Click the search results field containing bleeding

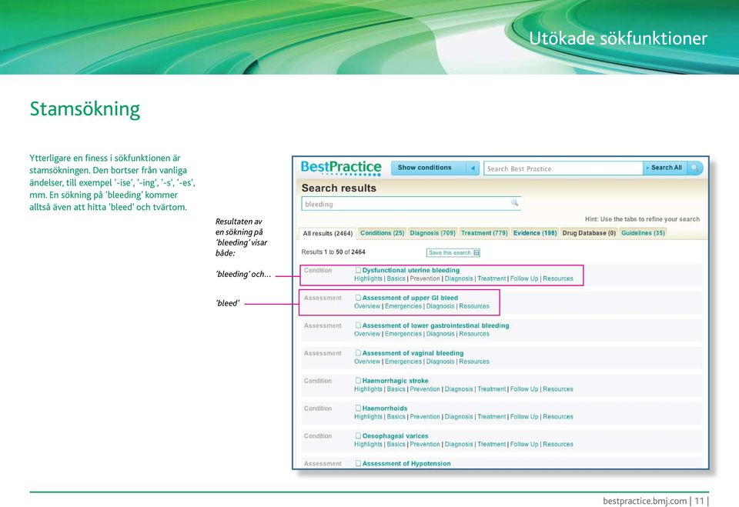pos(411,204)
